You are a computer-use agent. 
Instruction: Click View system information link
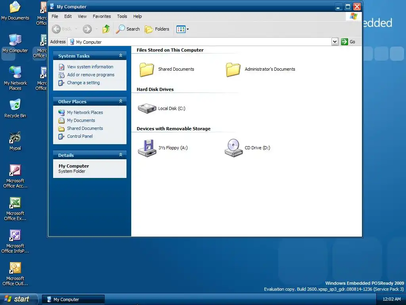90,67
